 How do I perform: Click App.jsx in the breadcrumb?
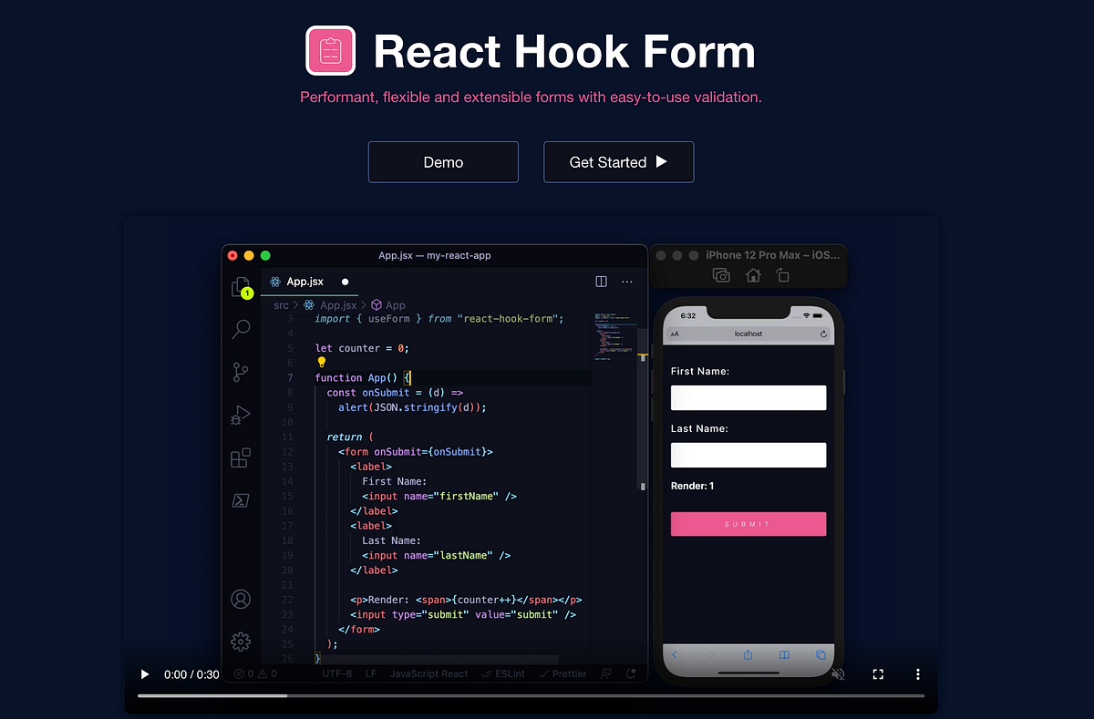pyautogui.click(x=330, y=305)
